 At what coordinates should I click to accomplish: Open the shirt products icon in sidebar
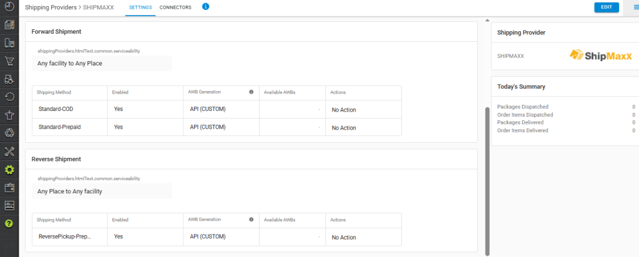(9, 115)
